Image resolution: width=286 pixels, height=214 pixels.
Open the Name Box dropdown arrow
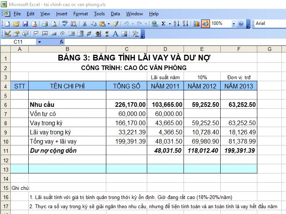(x=39, y=42)
